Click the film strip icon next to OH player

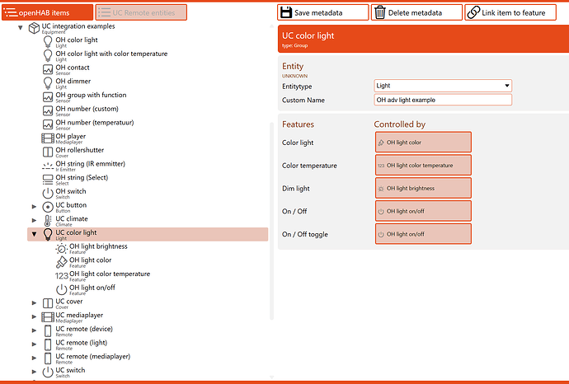(48, 138)
